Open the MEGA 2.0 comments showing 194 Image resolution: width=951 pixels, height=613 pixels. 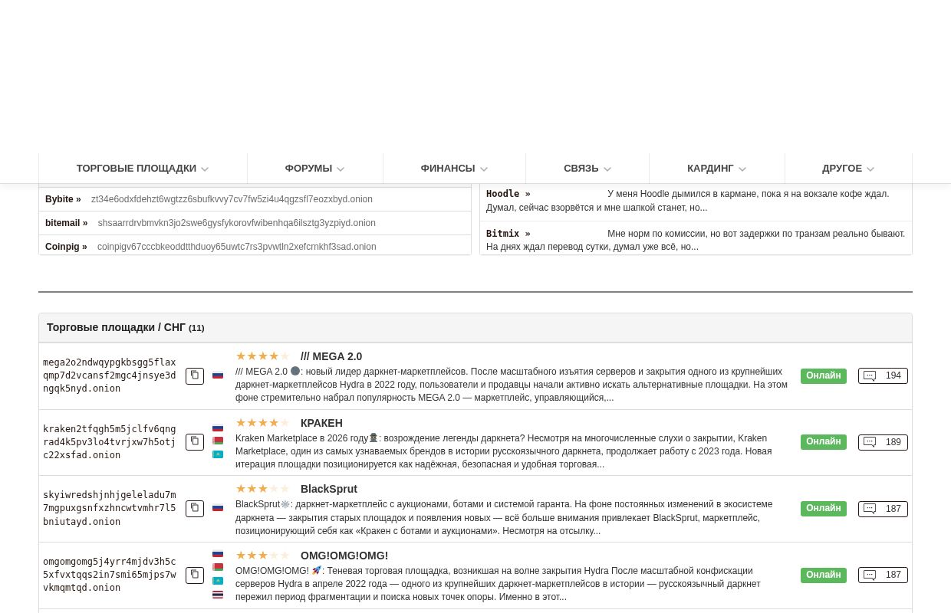coord(883,375)
